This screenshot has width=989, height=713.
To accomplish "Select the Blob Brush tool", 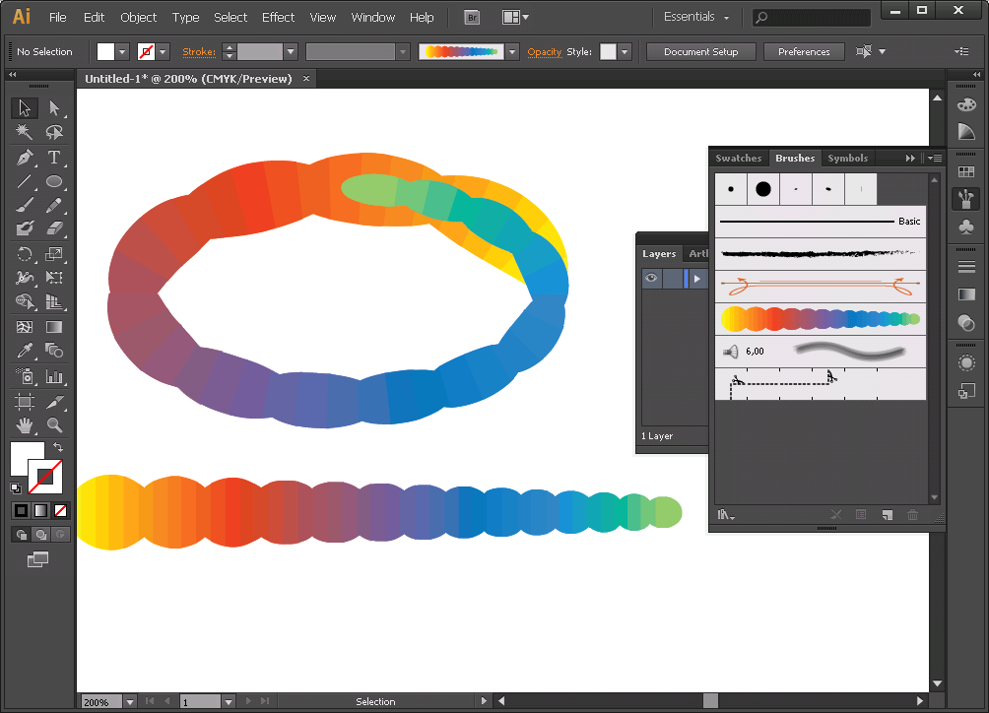I will (x=25, y=227).
